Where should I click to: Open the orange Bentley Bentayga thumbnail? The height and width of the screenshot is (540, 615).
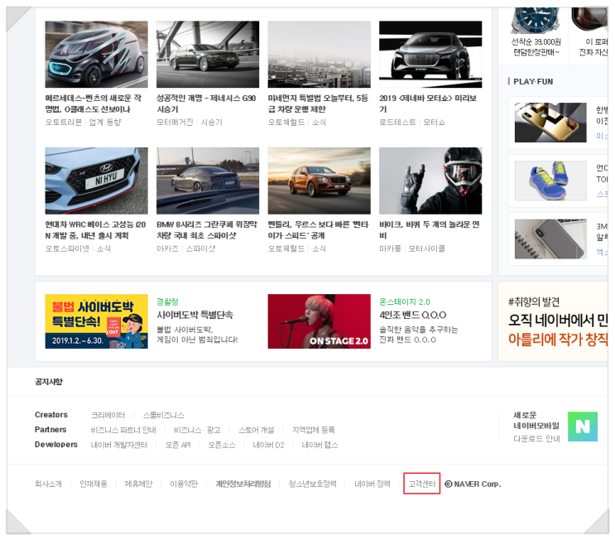320,181
